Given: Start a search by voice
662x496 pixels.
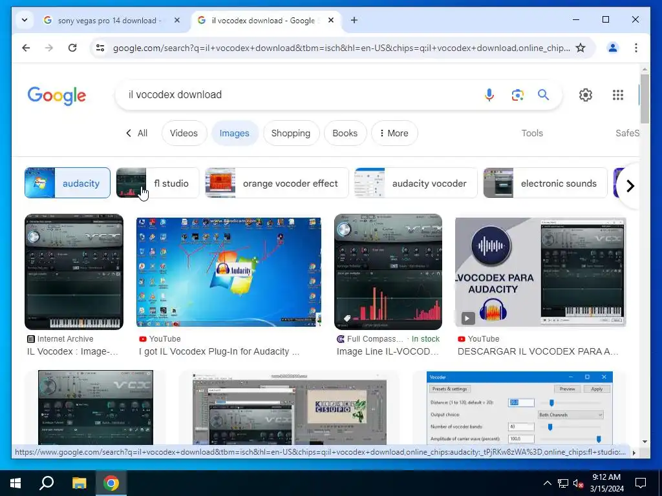Looking at the screenshot, I should point(489,95).
